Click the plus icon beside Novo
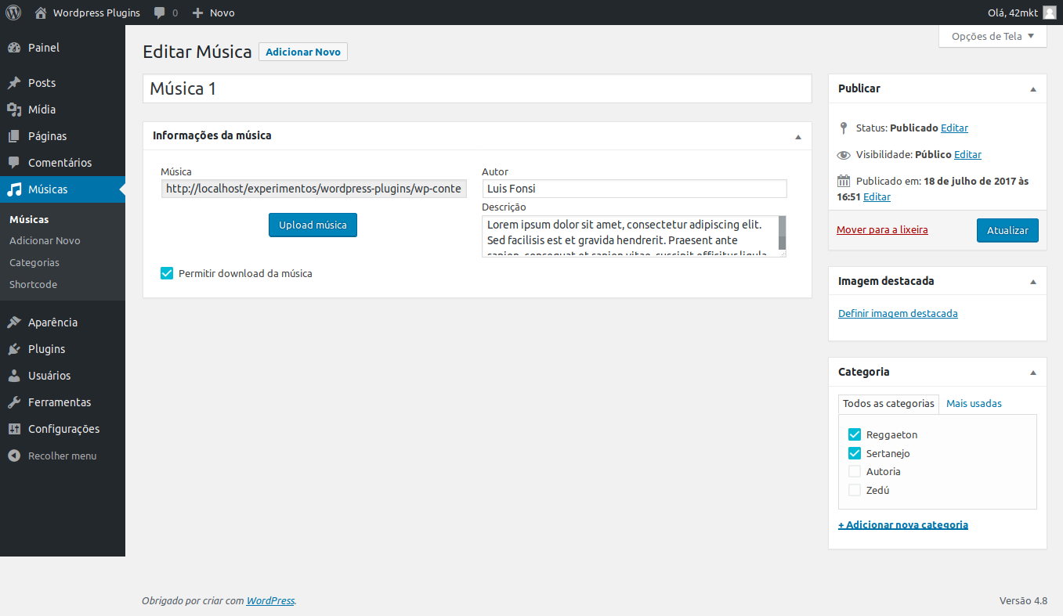 point(197,13)
